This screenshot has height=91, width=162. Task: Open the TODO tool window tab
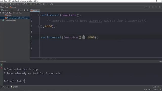(x=15, y=87)
